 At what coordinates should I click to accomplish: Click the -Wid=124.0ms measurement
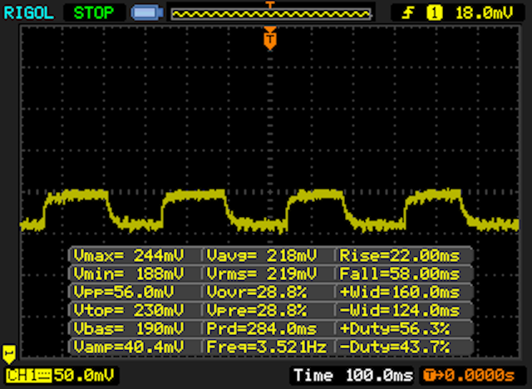[x=400, y=310]
